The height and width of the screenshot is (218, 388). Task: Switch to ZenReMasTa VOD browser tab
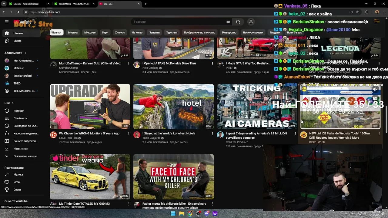click(74, 4)
